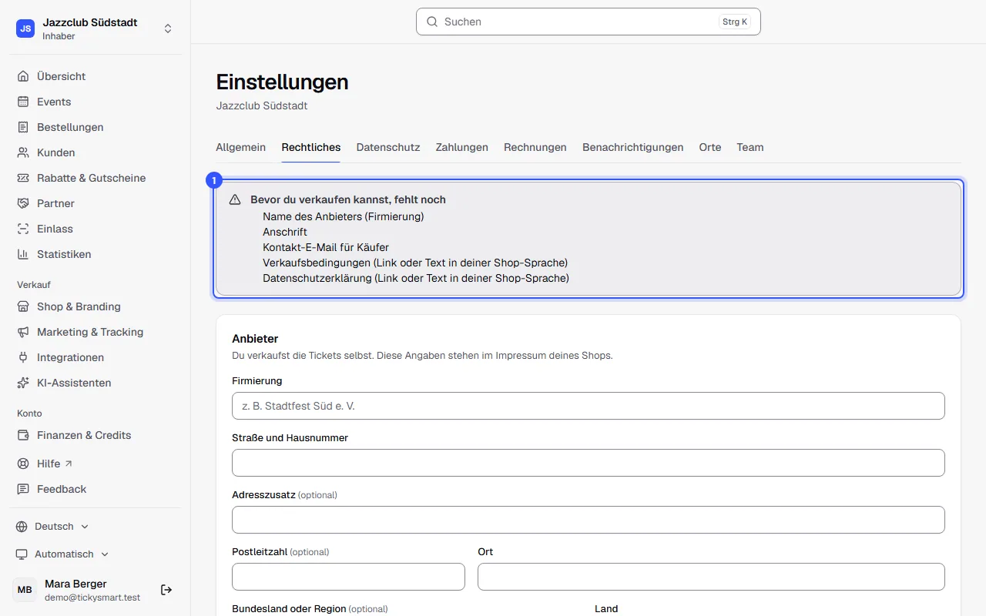The width and height of the screenshot is (986, 616).
Task: Expand the Jazzclub Südstadt organization switcher
Action: pyautogui.click(x=95, y=28)
